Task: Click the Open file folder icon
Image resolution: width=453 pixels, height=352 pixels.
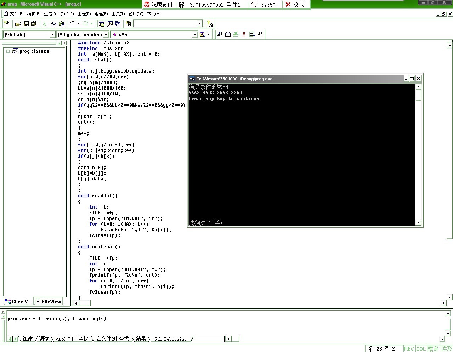Action: [18, 24]
